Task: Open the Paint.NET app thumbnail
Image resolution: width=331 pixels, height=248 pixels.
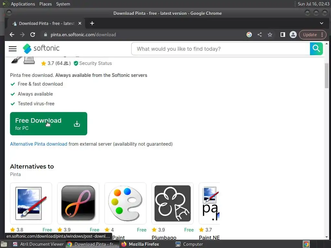Action: 209,203
